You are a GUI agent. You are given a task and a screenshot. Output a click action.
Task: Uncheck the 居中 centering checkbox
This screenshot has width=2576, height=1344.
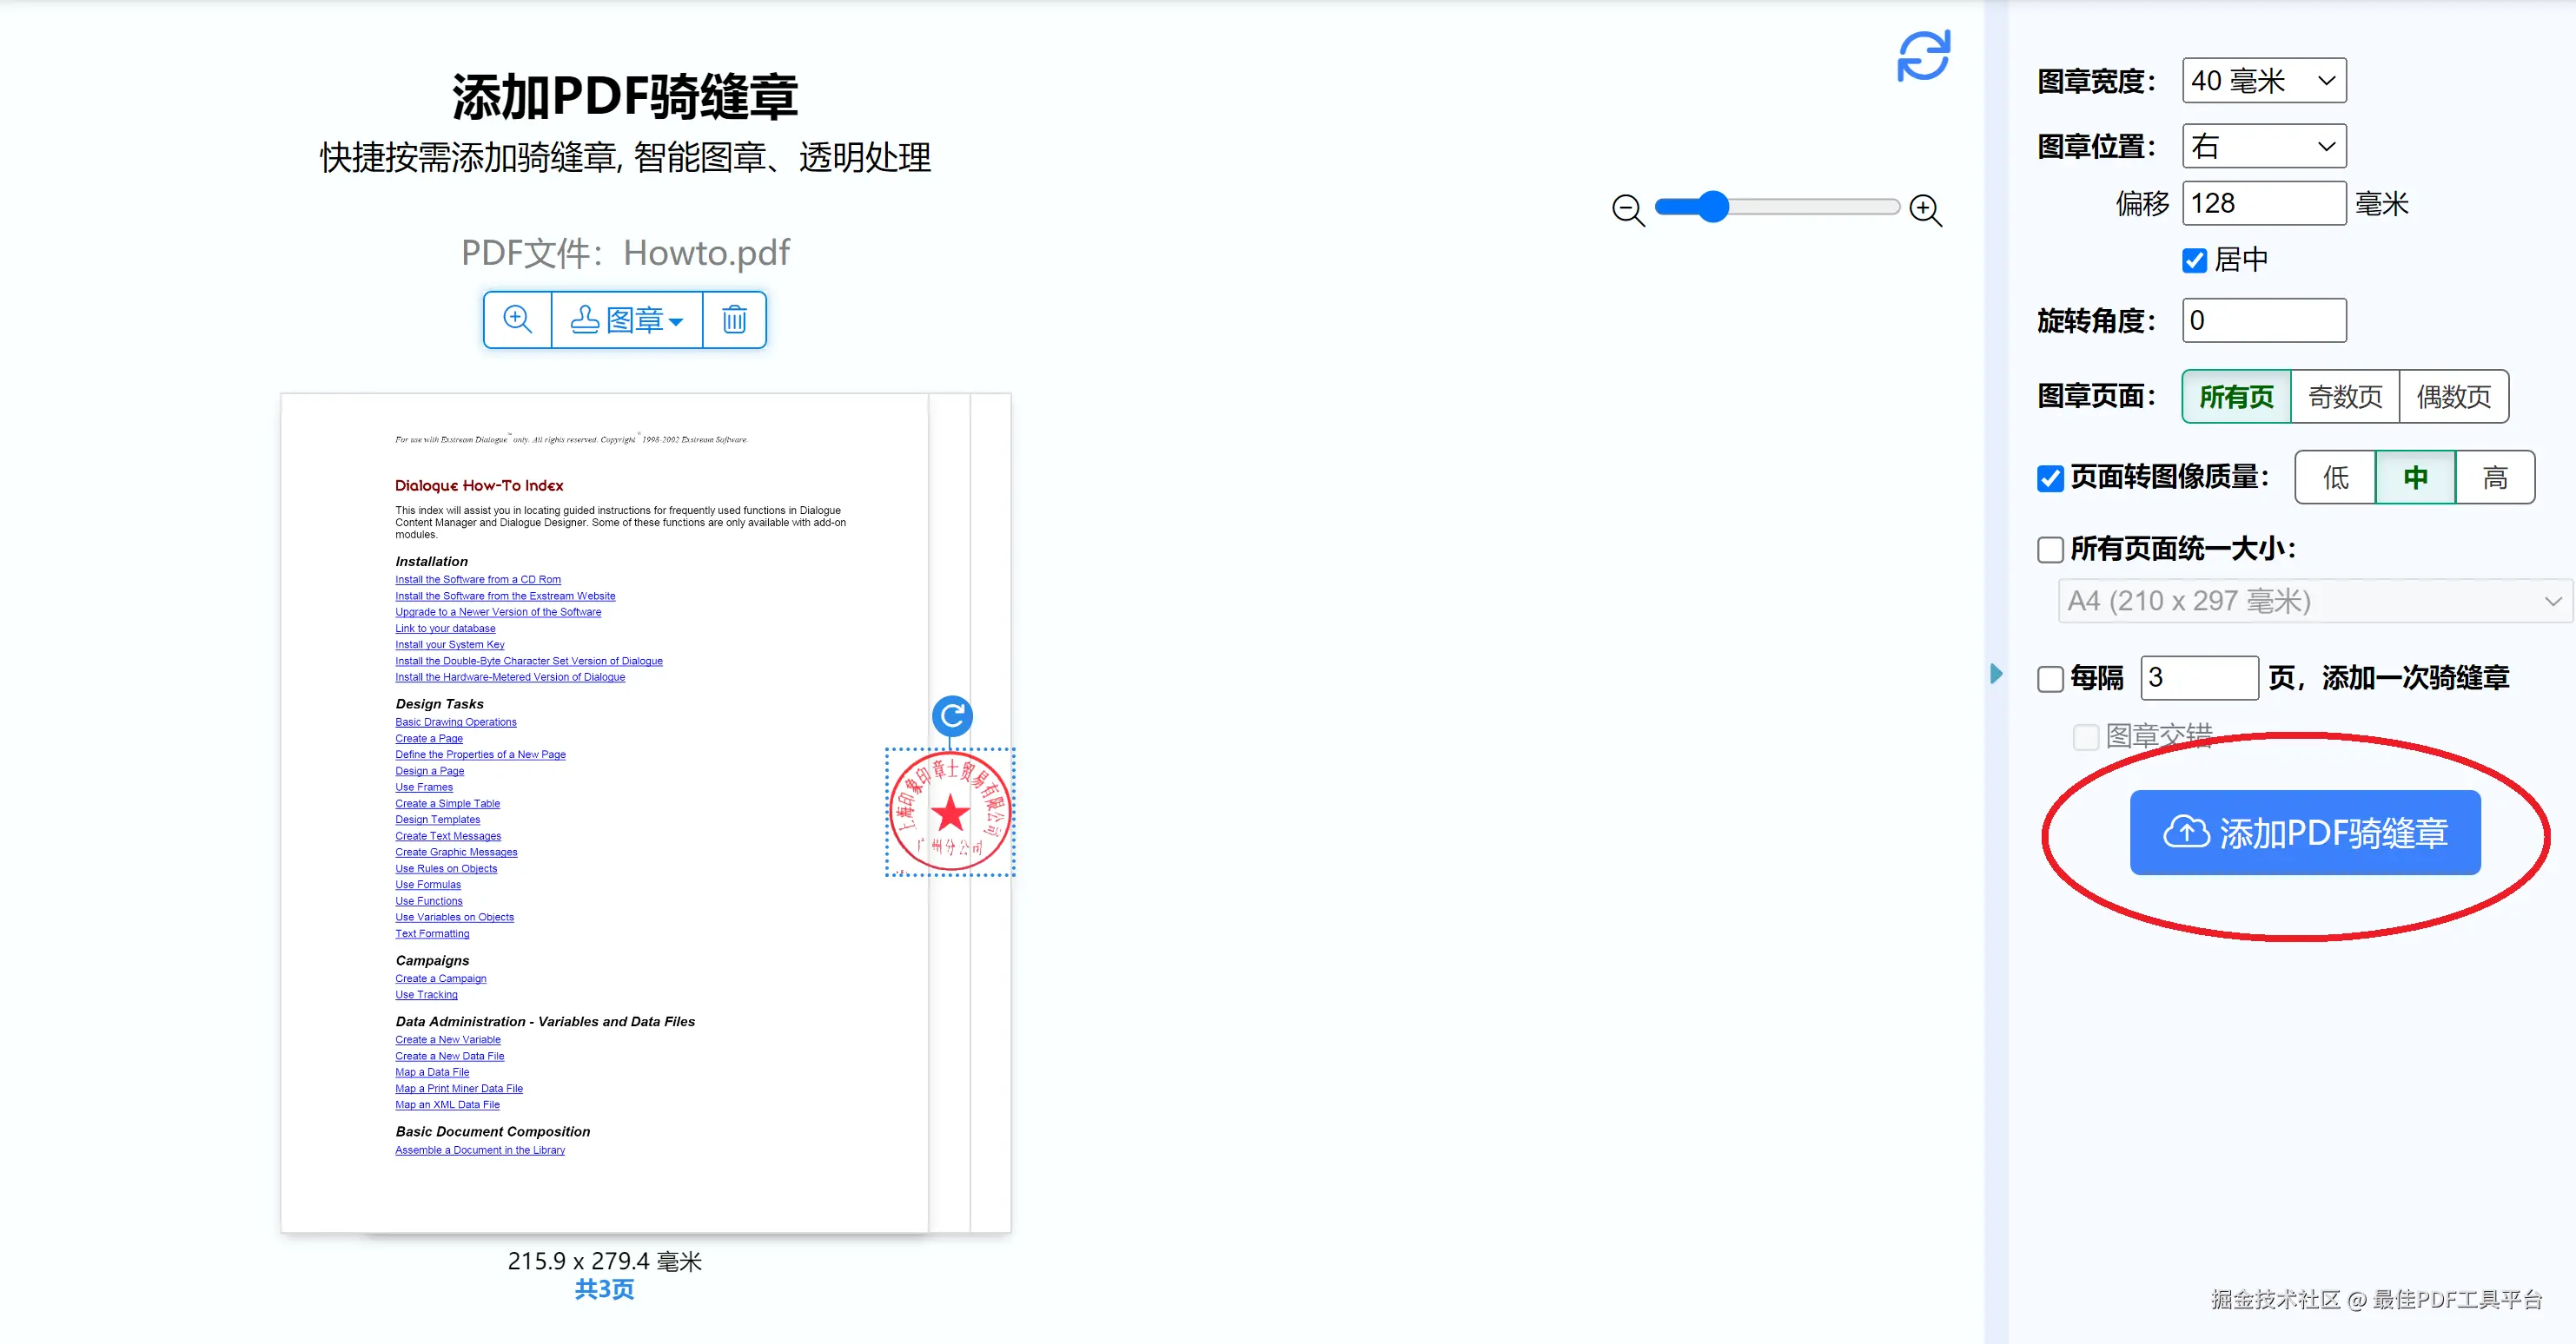tap(2194, 260)
